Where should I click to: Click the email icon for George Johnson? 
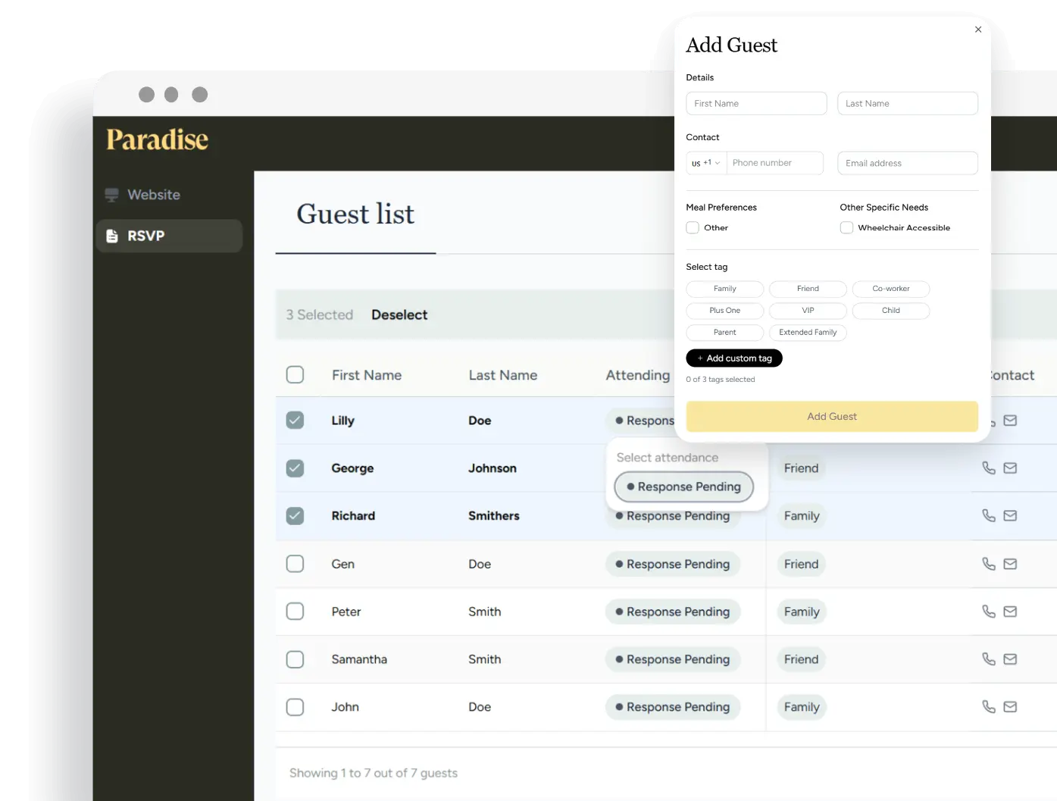(1010, 468)
